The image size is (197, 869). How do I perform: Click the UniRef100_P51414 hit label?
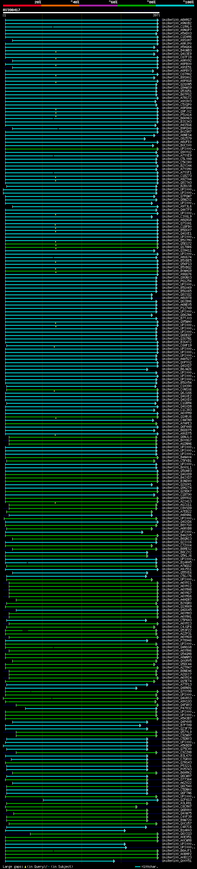[176, 115]
